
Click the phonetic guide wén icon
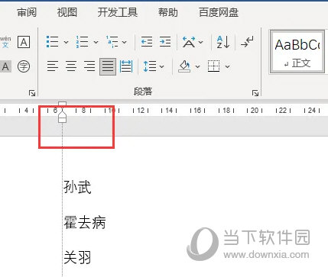5,42
